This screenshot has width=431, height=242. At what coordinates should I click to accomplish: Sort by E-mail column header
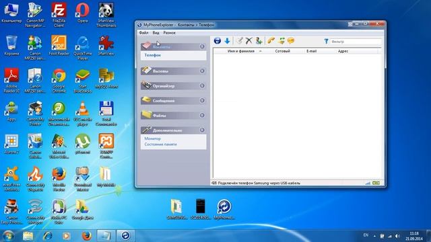312,51
